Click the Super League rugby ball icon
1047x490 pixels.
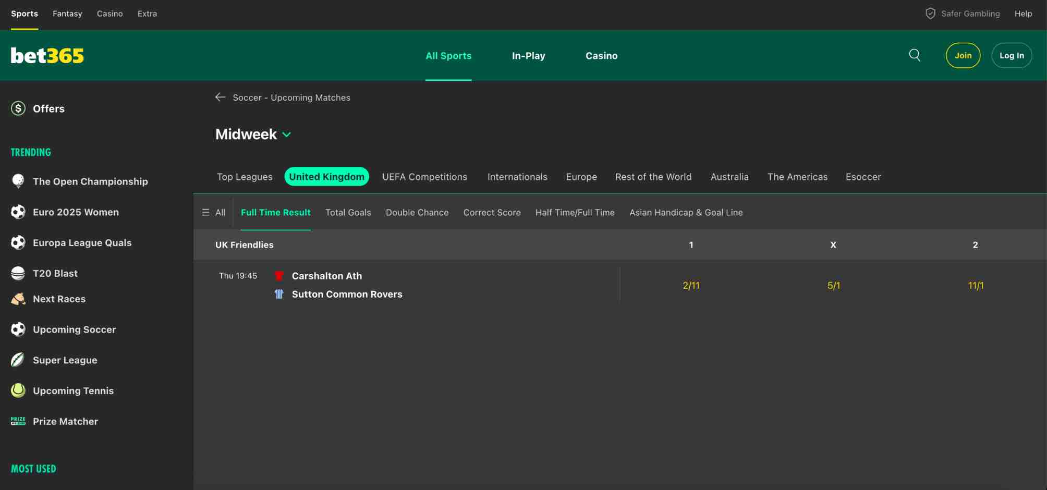coord(18,360)
